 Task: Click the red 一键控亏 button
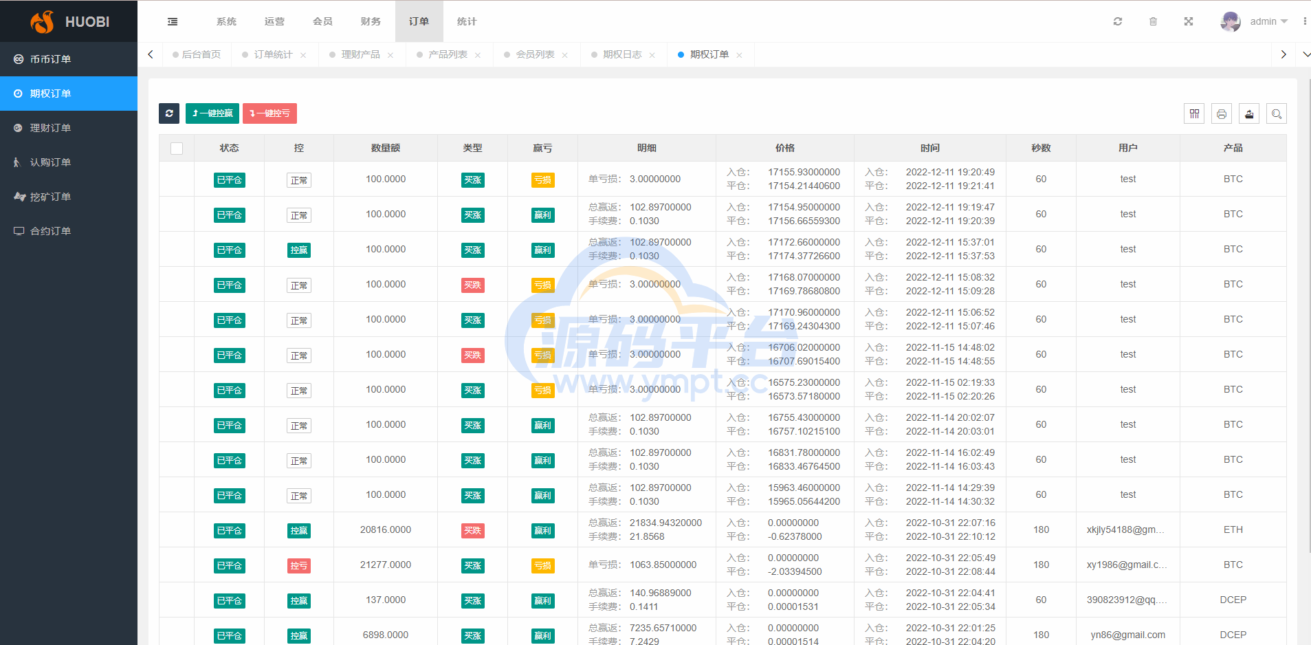coord(269,113)
